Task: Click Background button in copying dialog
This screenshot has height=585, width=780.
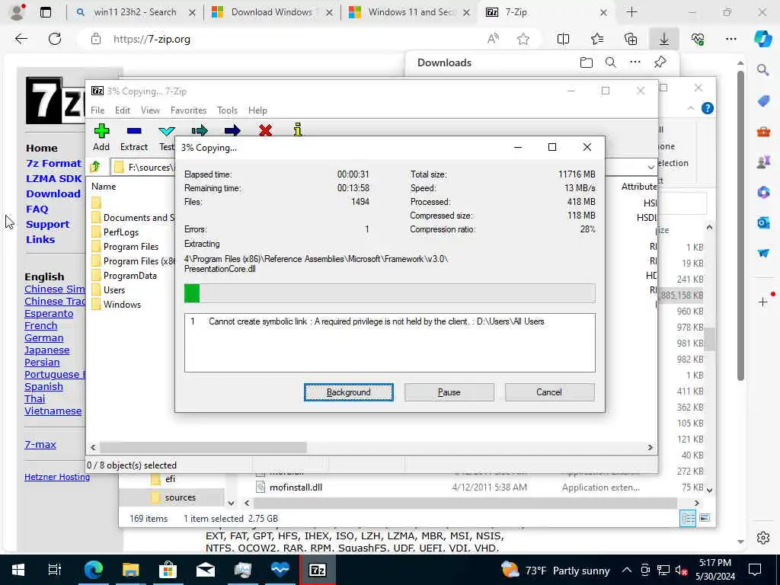Action: click(x=349, y=392)
